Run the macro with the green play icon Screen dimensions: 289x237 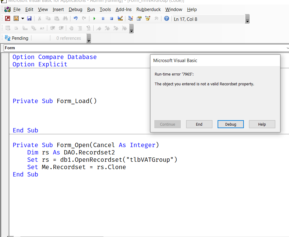point(94,18)
